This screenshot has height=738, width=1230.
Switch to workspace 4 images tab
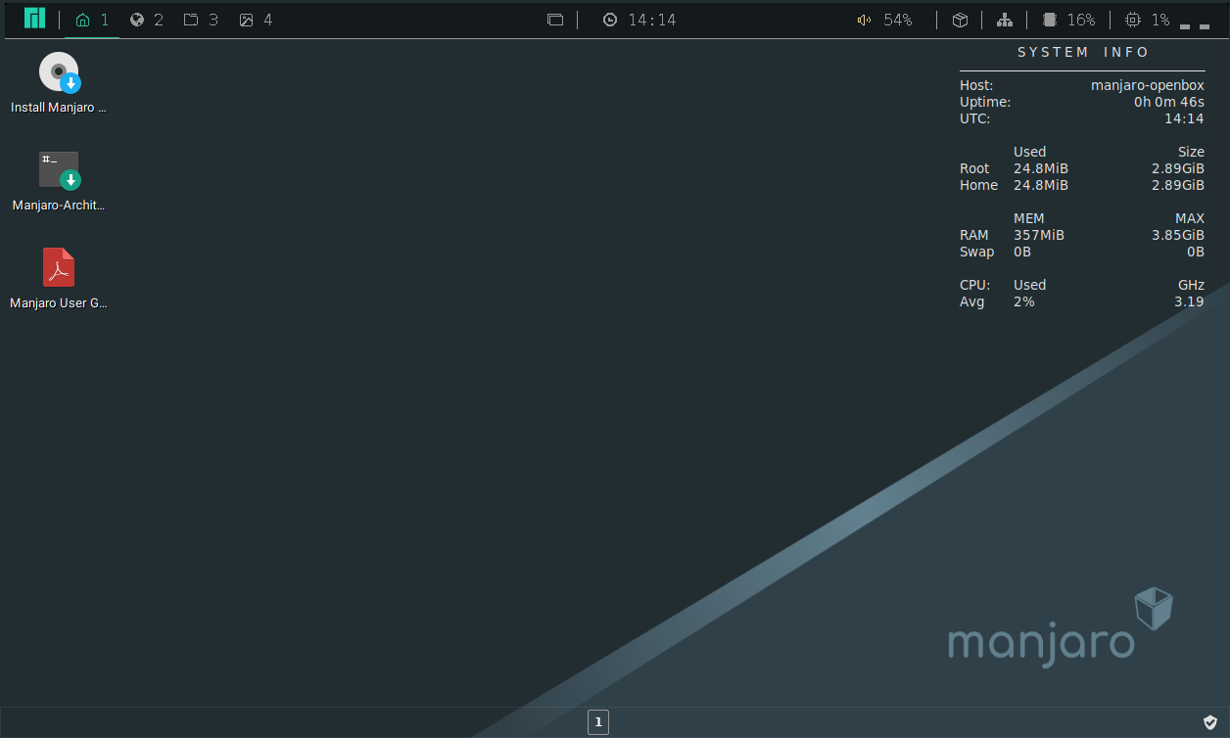(x=256, y=20)
